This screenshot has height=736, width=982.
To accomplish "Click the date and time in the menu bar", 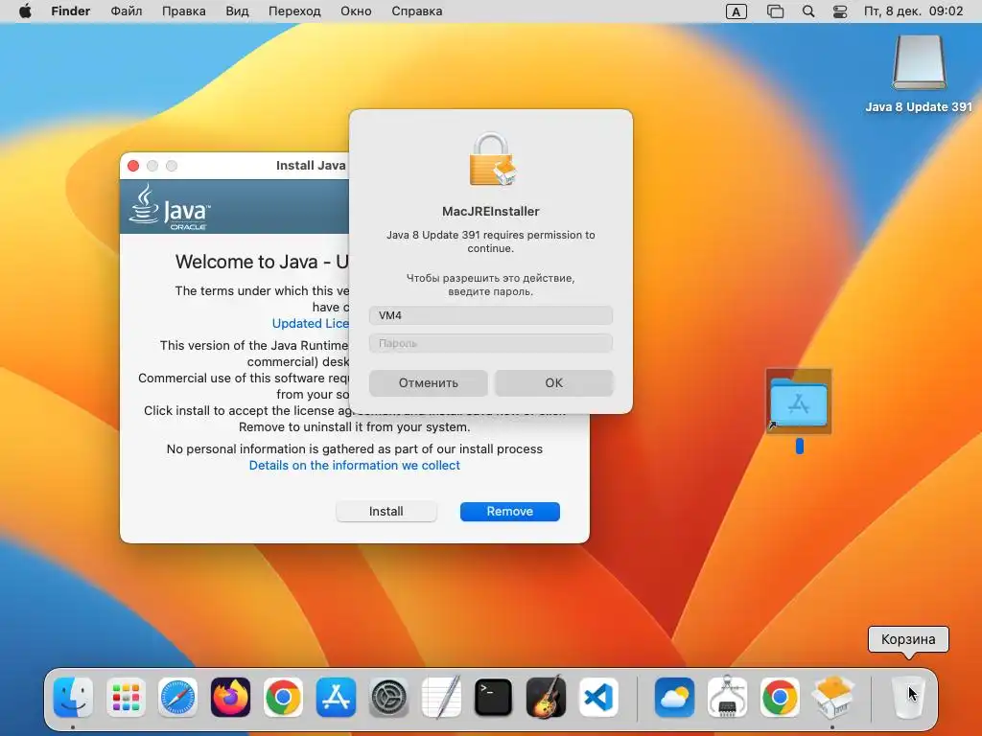I will [913, 11].
